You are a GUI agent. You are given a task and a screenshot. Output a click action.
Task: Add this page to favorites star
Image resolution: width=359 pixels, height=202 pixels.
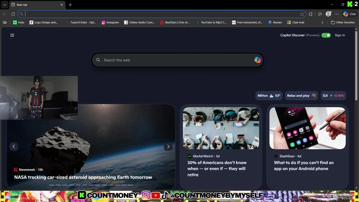[302, 14]
